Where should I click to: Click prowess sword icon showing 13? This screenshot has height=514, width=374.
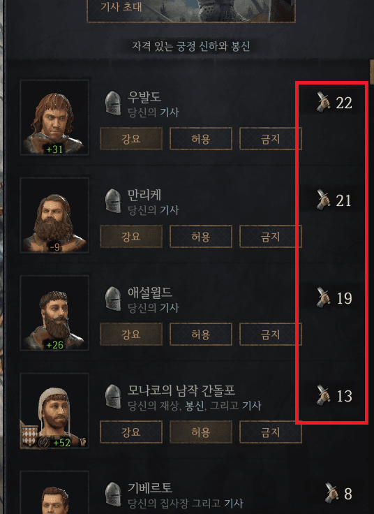[x=324, y=395]
